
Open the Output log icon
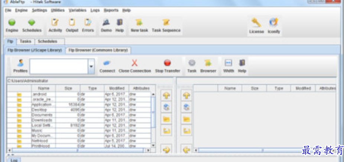(72, 22)
